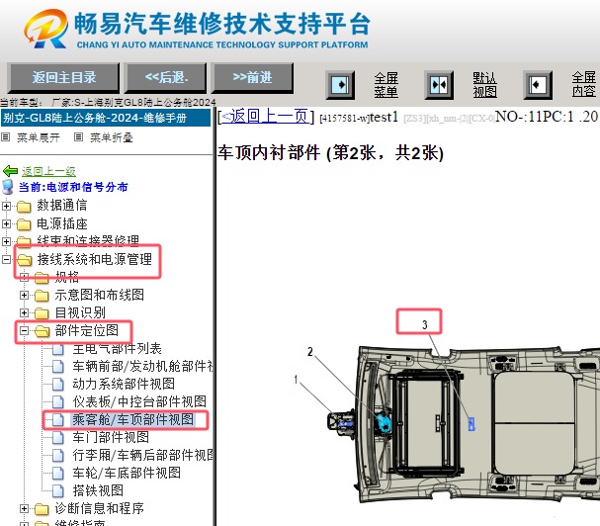This screenshot has height=526, width=600.
Task: Open the 乘客舱/车顶部件视图 page
Action: click(x=133, y=419)
